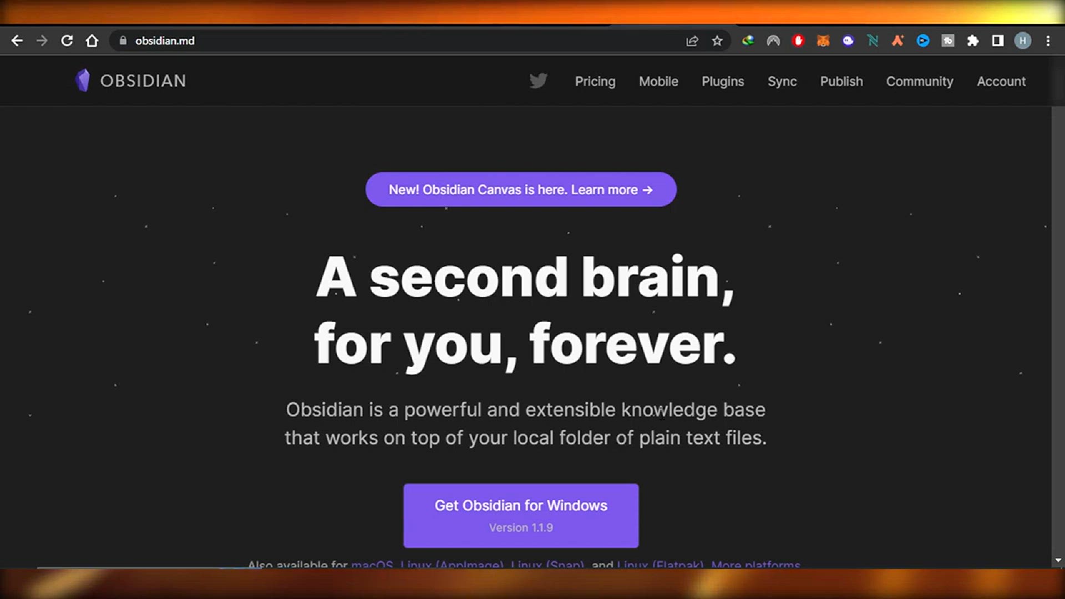
Task: Go to the Plugins page
Action: coord(723,81)
